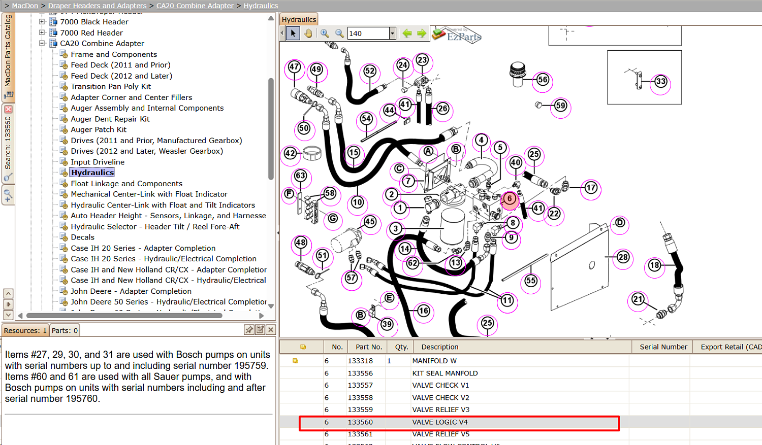Select the VALVE LOGIC V4 row
The width and height of the screenshot is (762, 445).
[x=521, y=422]
